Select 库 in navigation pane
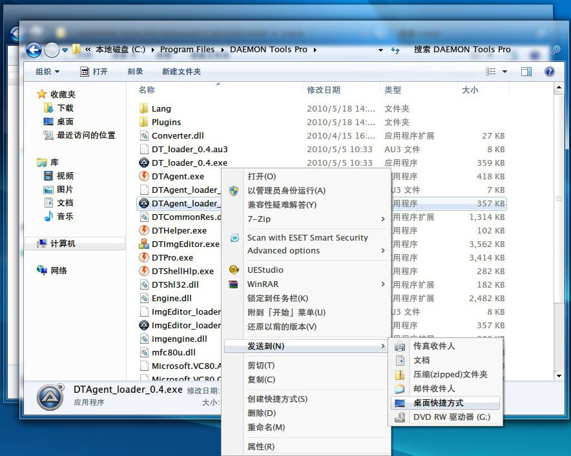 click(48, 162)
